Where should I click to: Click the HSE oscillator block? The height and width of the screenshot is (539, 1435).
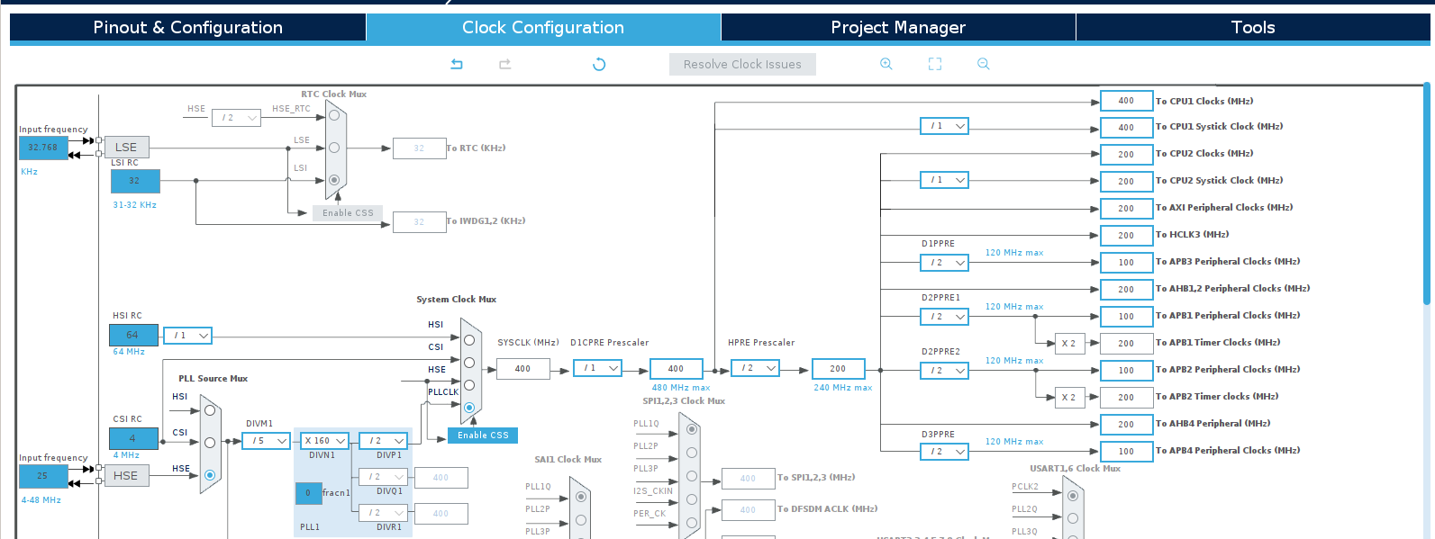[x=126, y=476]
